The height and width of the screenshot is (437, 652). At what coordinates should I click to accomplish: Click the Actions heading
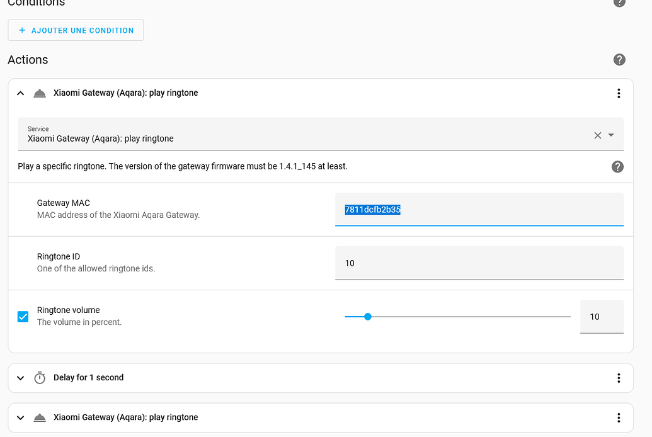(28, 60)
